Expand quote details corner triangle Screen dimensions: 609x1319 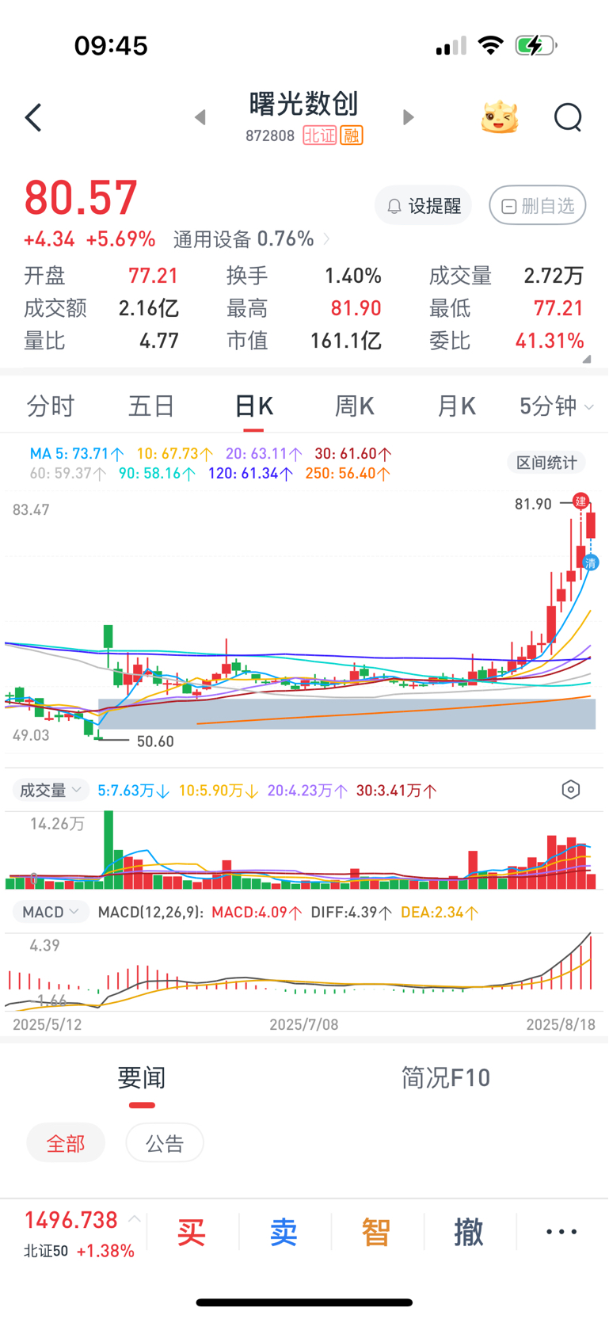click(x=587, y=359)
